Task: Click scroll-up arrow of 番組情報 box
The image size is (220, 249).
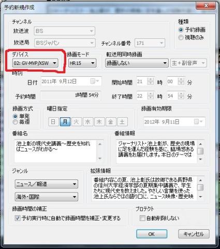Action: click(200, 144)
